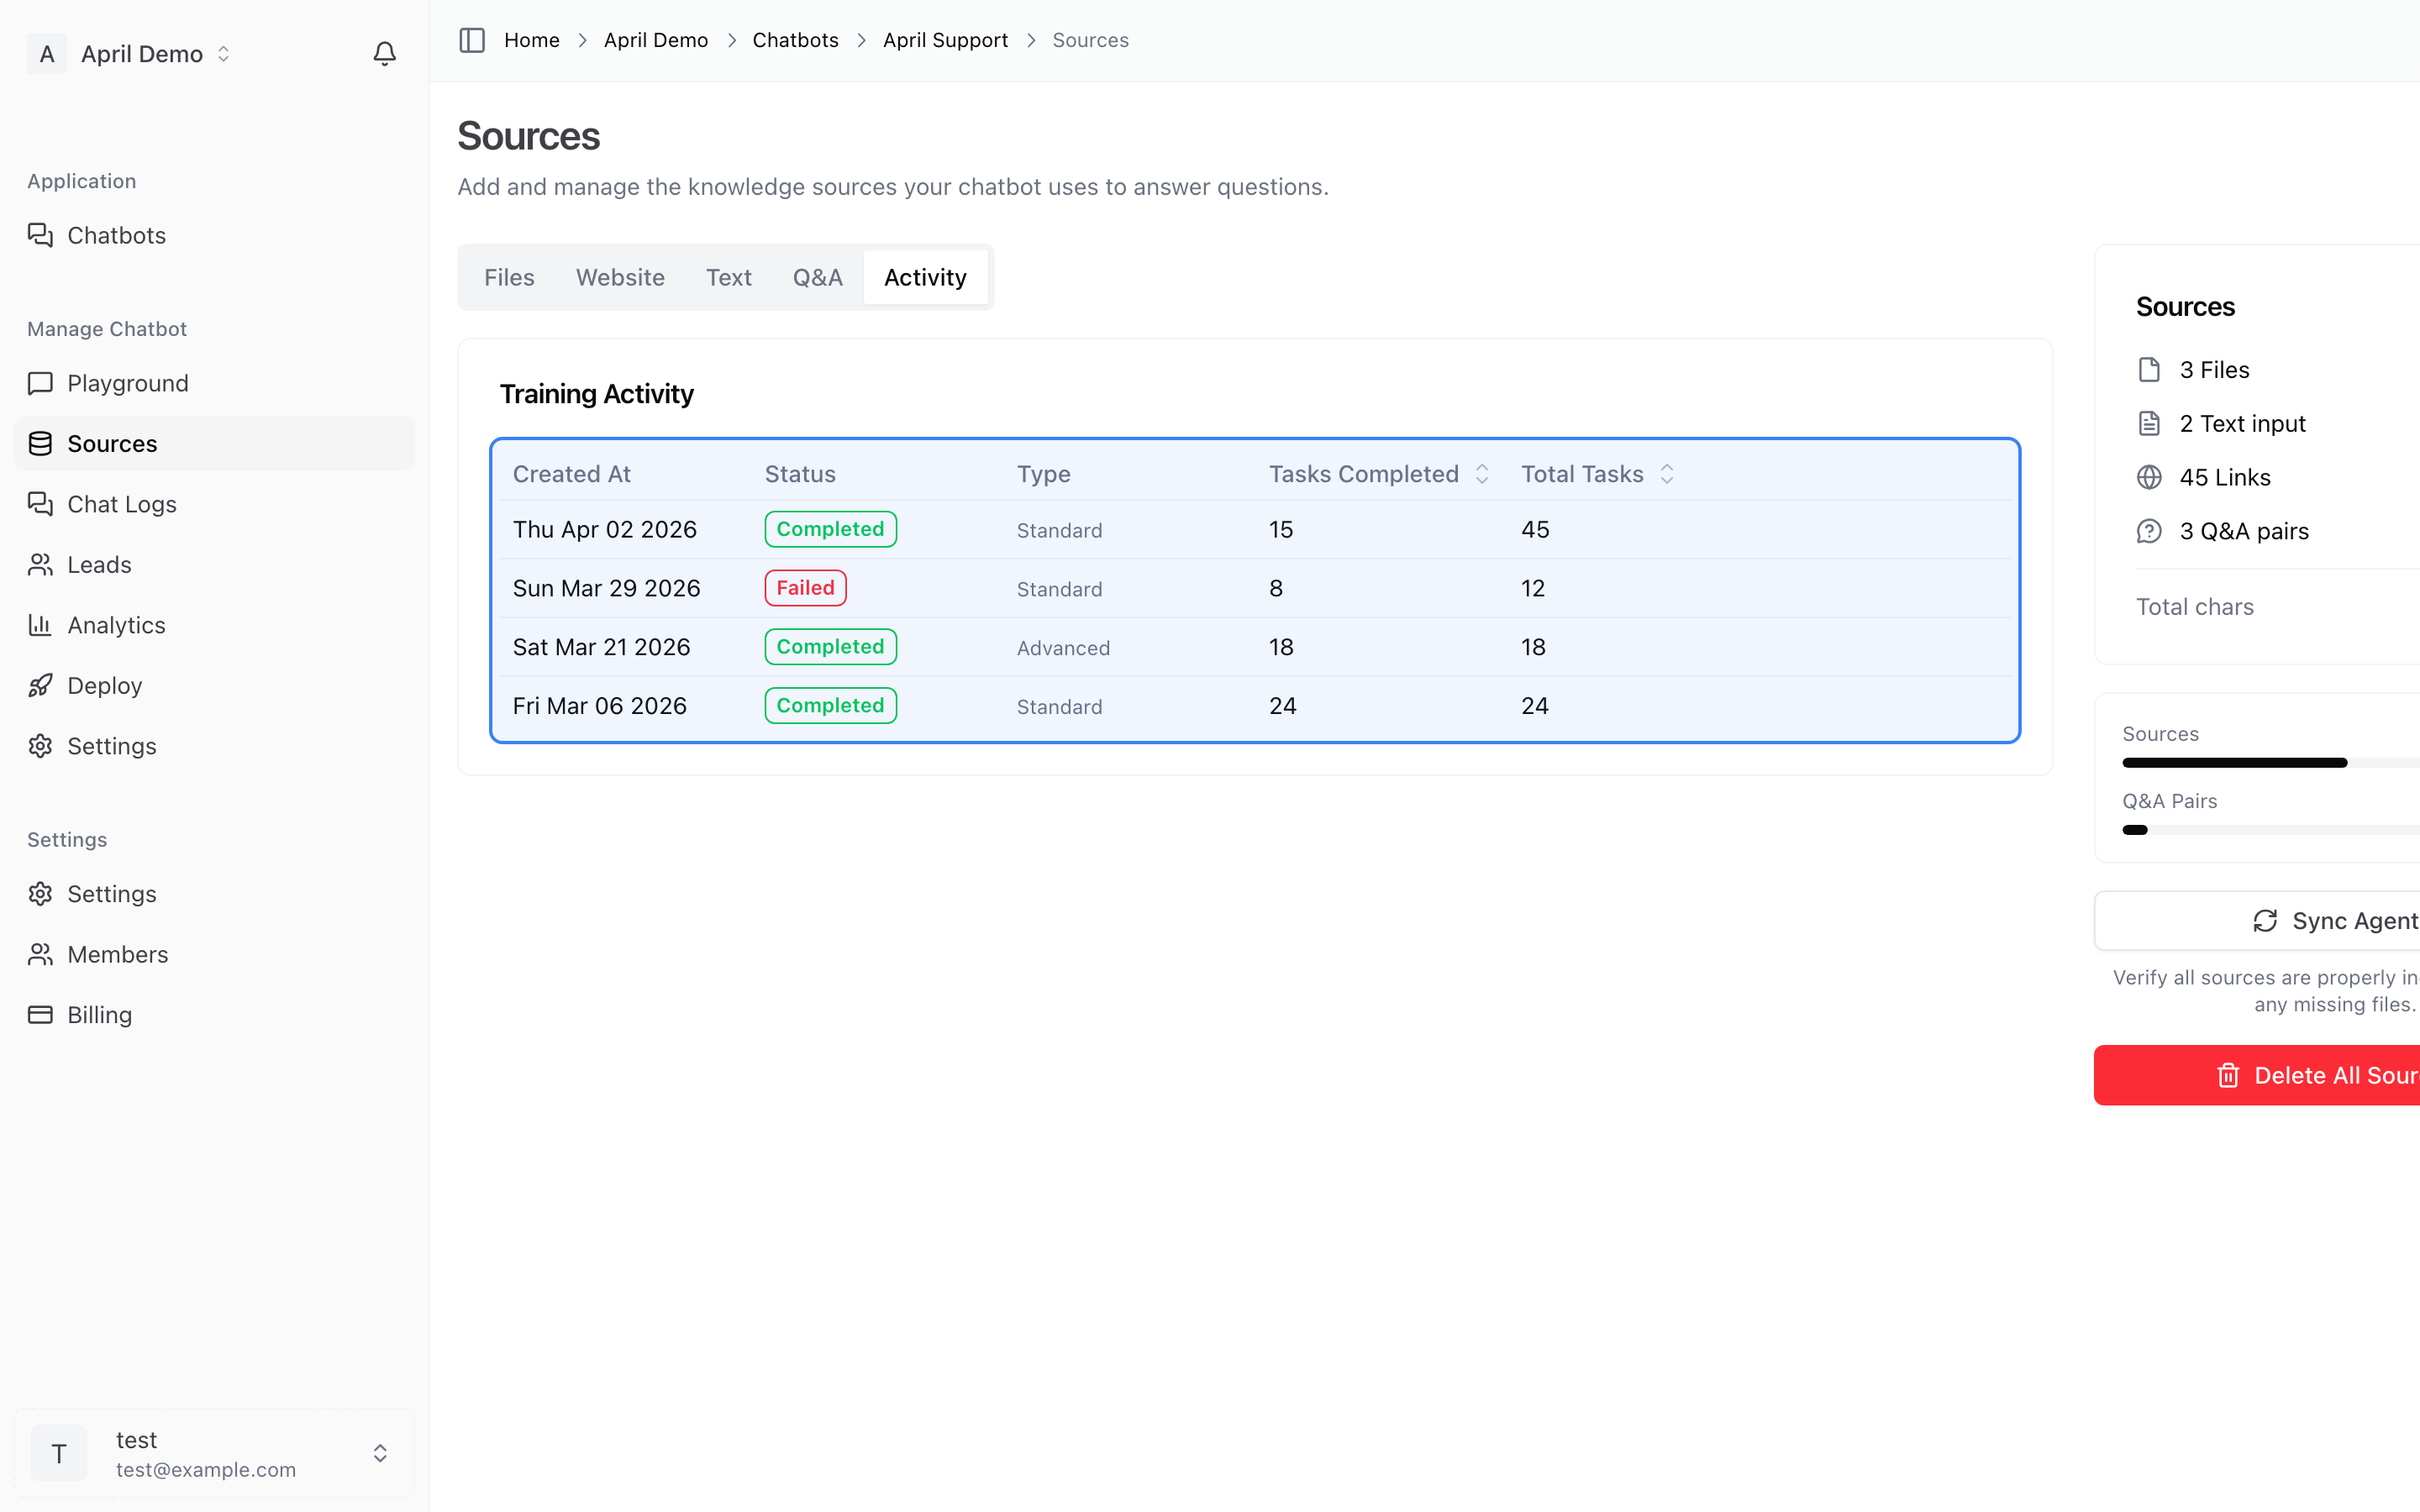Click the Type column header

pyautogui.click(x=1044, y=474)
